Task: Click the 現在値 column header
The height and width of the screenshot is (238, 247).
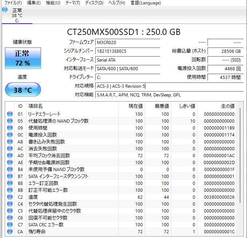Action: click(132, 106)
